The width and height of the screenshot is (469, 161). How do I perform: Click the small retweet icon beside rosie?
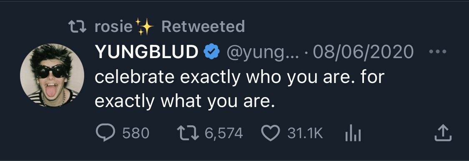[78, 27]
